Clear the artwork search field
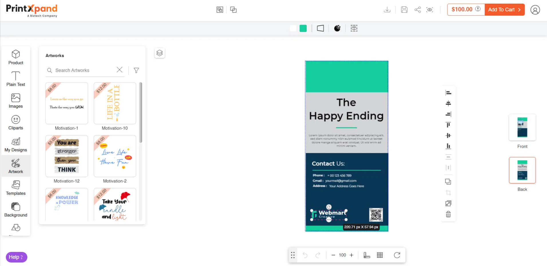Image resolution: width=547 pixels, height=266 pixels. click(120, 70)
